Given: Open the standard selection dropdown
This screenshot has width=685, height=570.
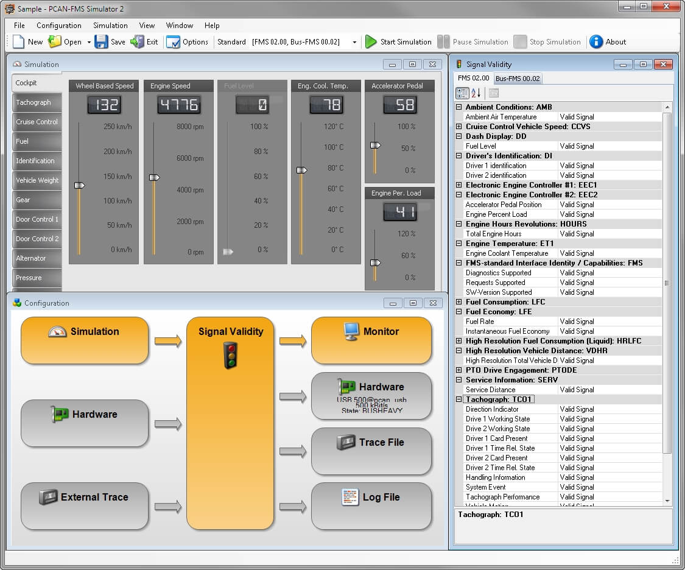Looking at the screenshot, I should [355, 41].
